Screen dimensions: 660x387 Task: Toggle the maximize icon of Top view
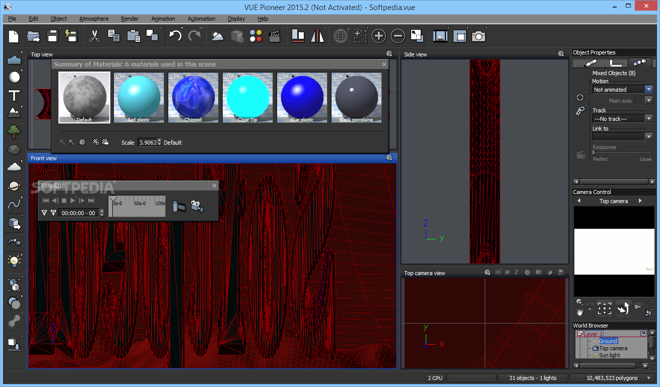[389, 54]
